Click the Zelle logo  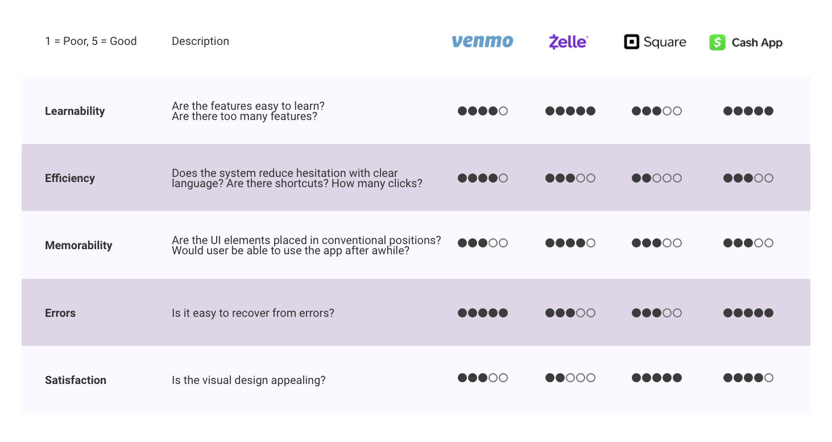pyautogui.click(x=568, y=42)
